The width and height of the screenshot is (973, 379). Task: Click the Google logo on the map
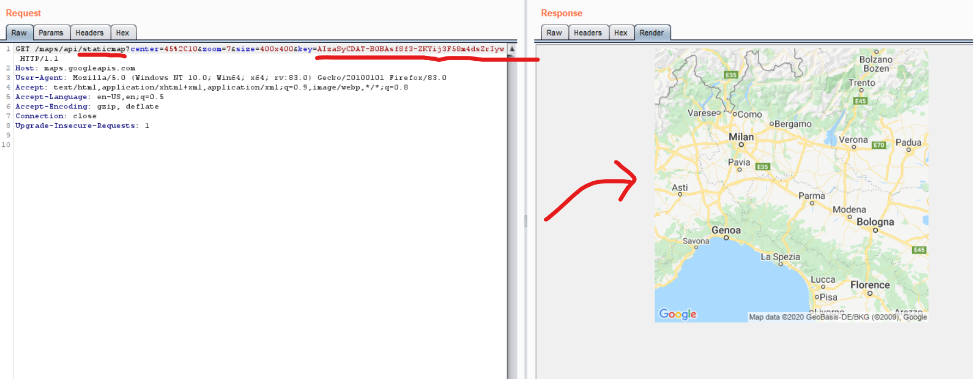click(678, 314)
